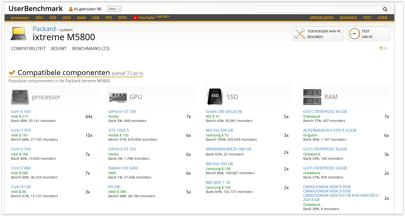
Task: Open the GU512303EP0202 2x2GB link
Action: [x=325, y=168]
